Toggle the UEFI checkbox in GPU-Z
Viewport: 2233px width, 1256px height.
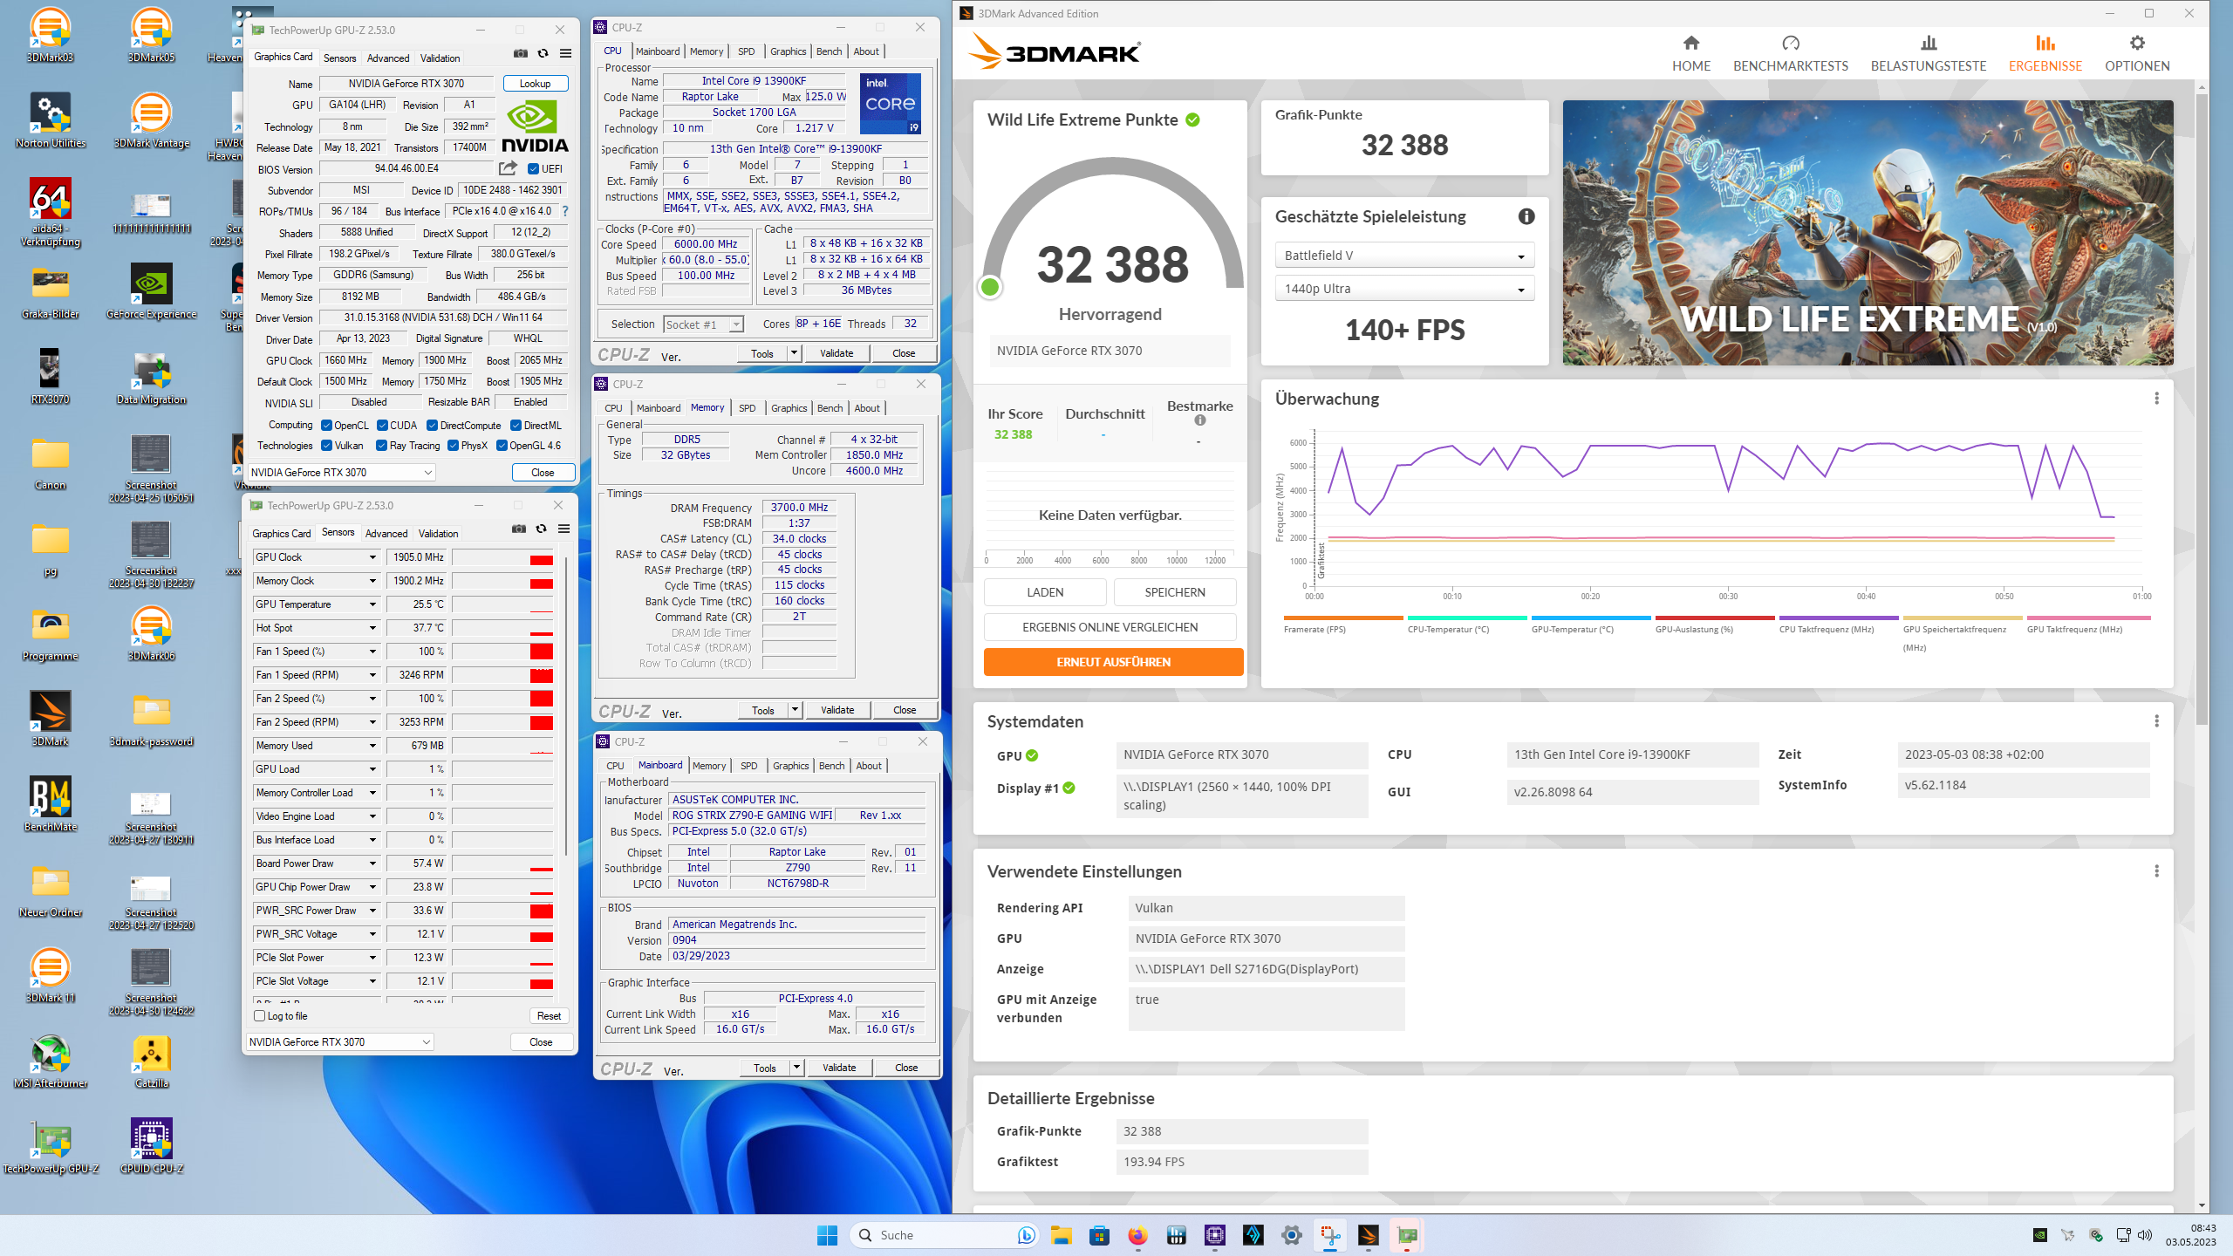[x=533, y=169]
